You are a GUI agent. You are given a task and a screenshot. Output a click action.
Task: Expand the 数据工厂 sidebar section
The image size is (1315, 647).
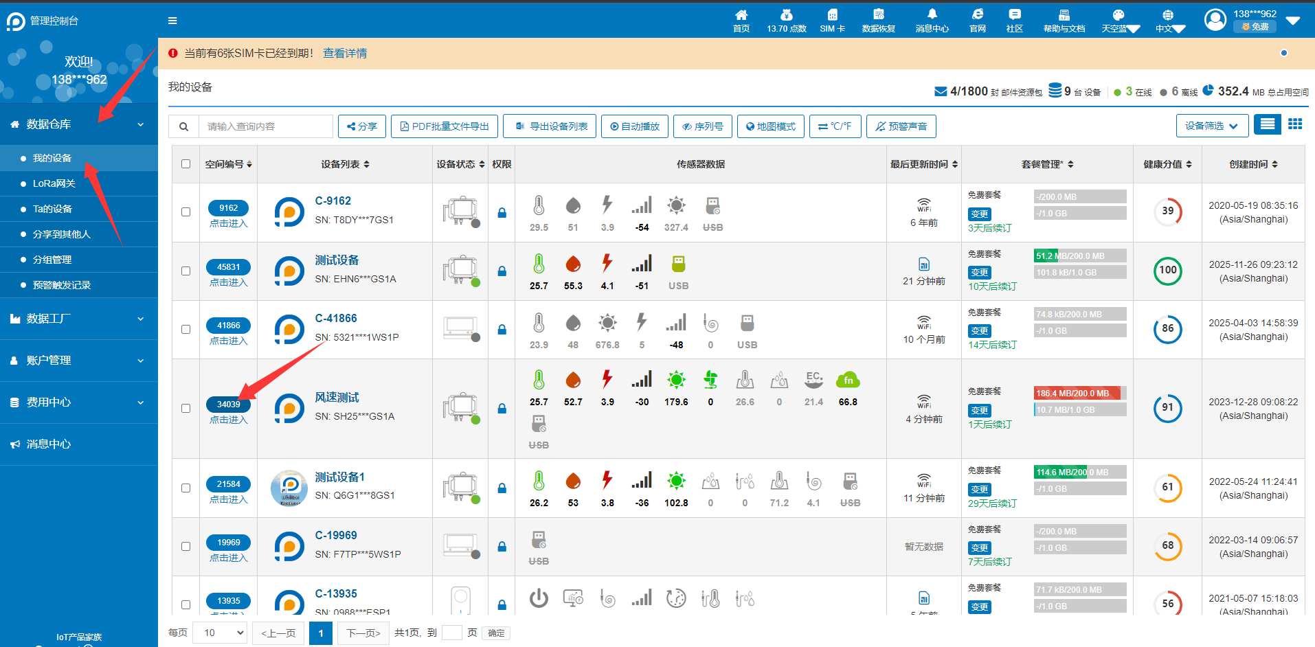tap(79, 319)
